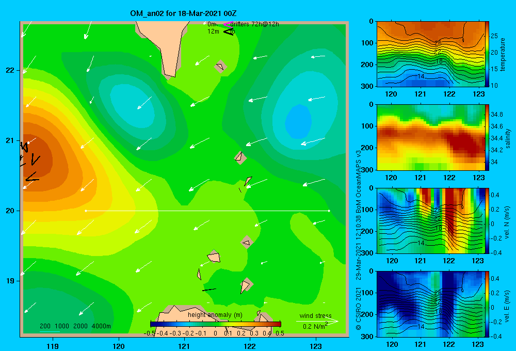Viewport: 516px width, 351px height.
Task: Click the main map x-axis tick '121'
Action: pos(184,346)
